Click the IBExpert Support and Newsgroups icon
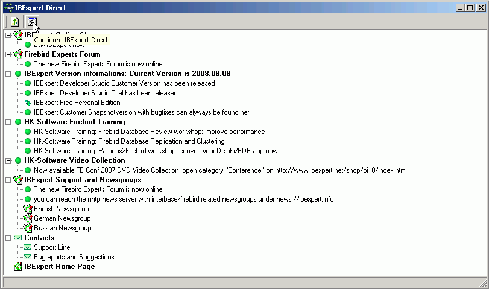The width and height of the screenshot is (489, 289). click(18, 180)
